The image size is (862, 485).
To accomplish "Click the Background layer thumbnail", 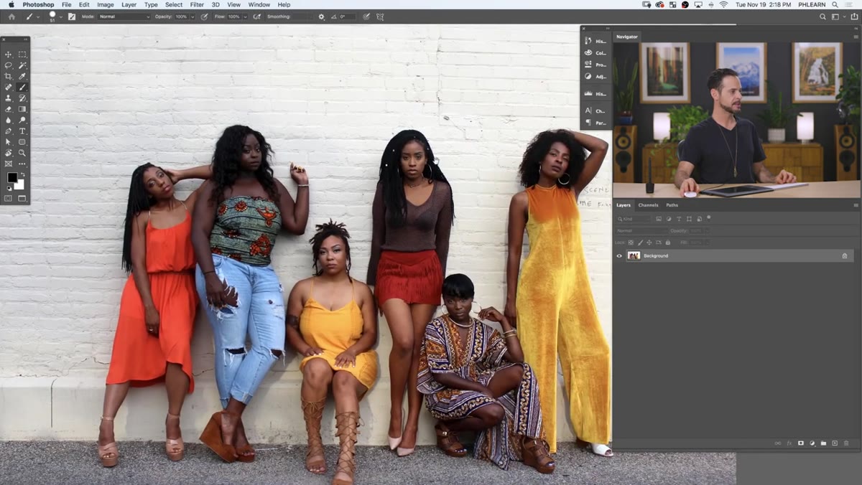I will (634, 255).
